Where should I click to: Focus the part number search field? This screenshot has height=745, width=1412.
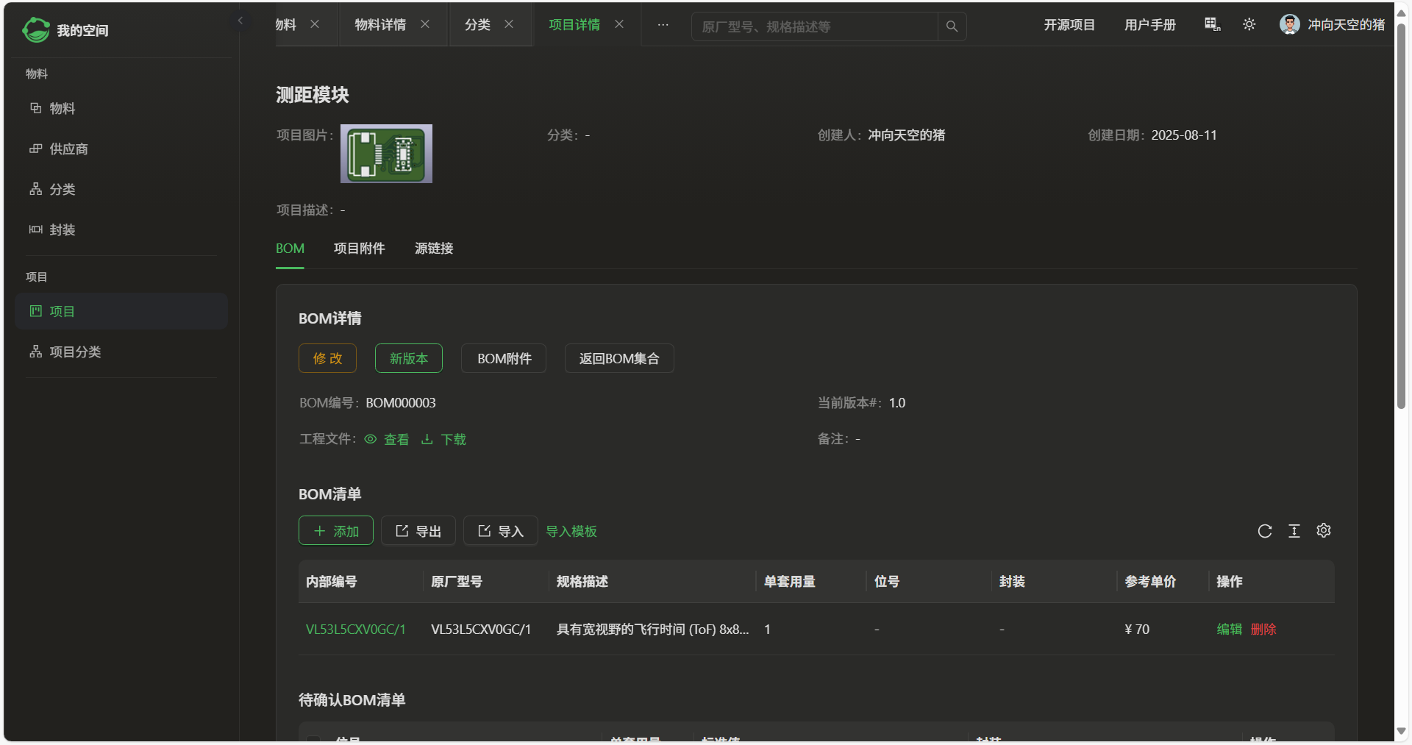coord(813,26)
